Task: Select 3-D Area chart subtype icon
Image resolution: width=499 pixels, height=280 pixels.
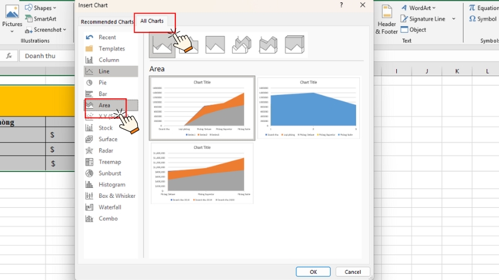Action: point(241,44)
